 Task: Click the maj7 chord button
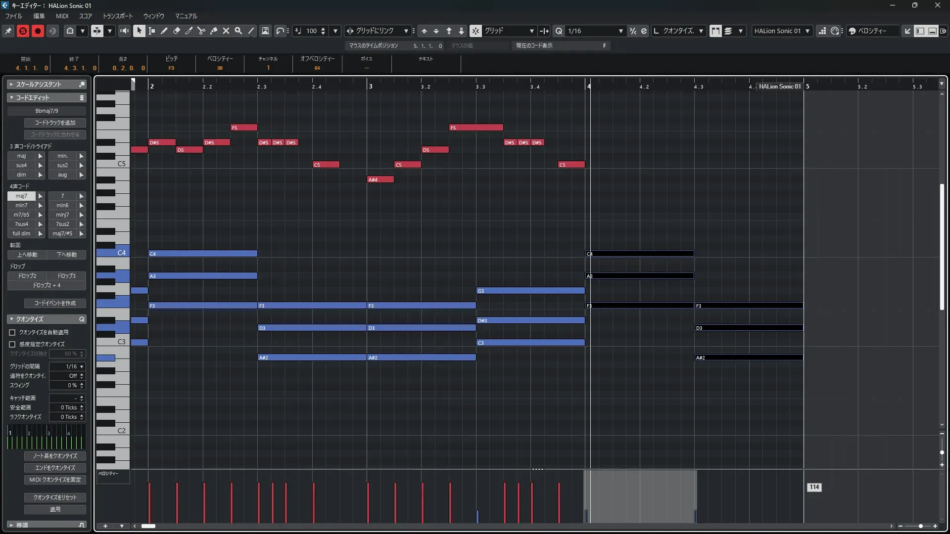tap(21, 196)
